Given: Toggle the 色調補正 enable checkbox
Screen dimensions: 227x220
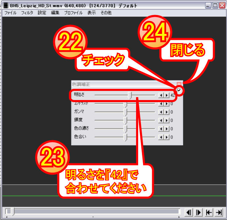Looking at the screenshot, I should point(179,91).
